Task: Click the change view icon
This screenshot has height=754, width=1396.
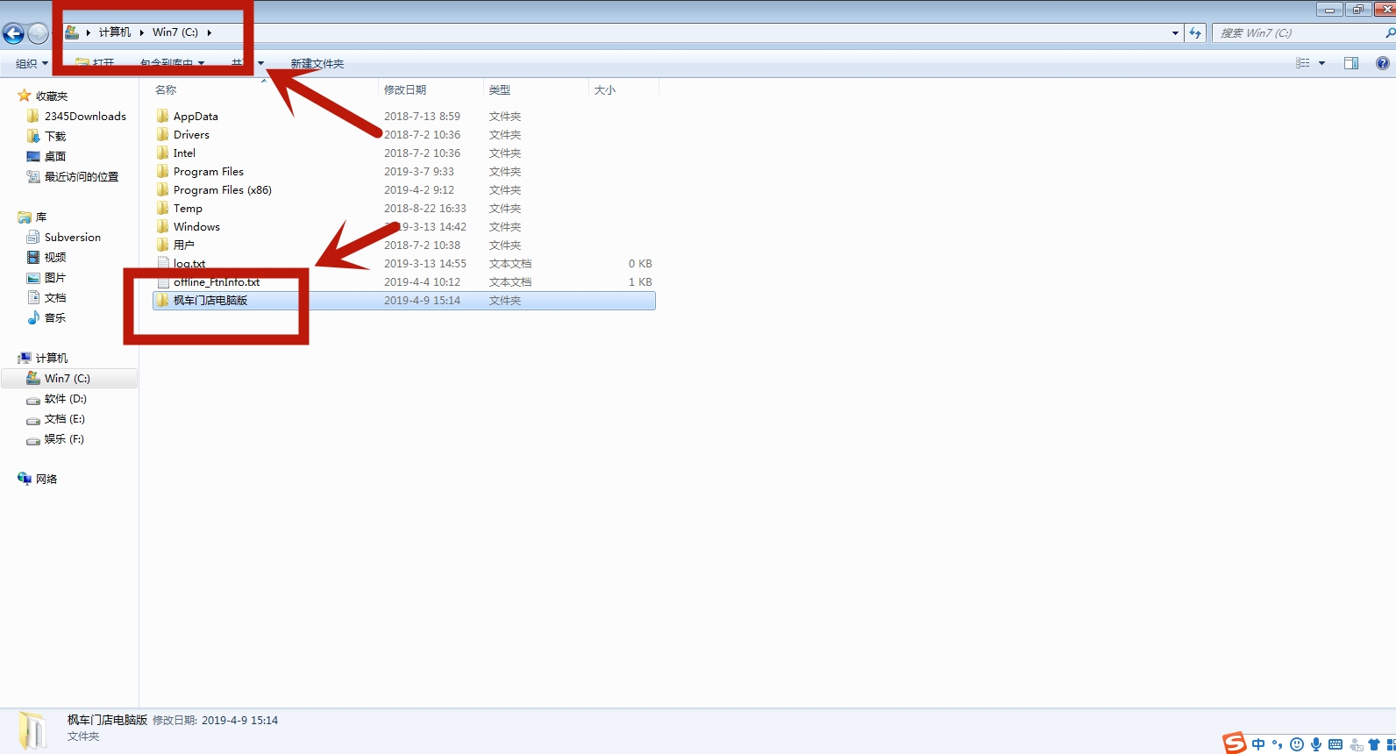Action: [1303, 63]
